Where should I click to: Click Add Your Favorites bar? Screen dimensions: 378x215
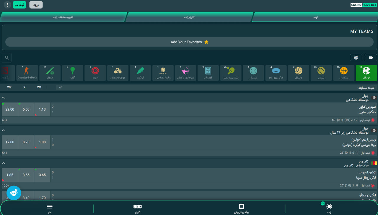pyautogui.click(x=189, y=42)
